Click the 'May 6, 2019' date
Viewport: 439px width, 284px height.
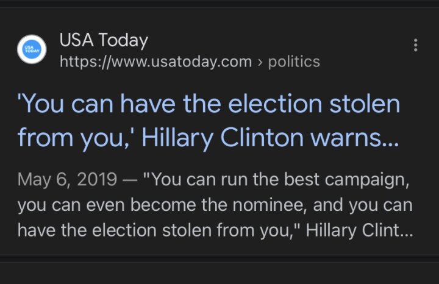67,179
